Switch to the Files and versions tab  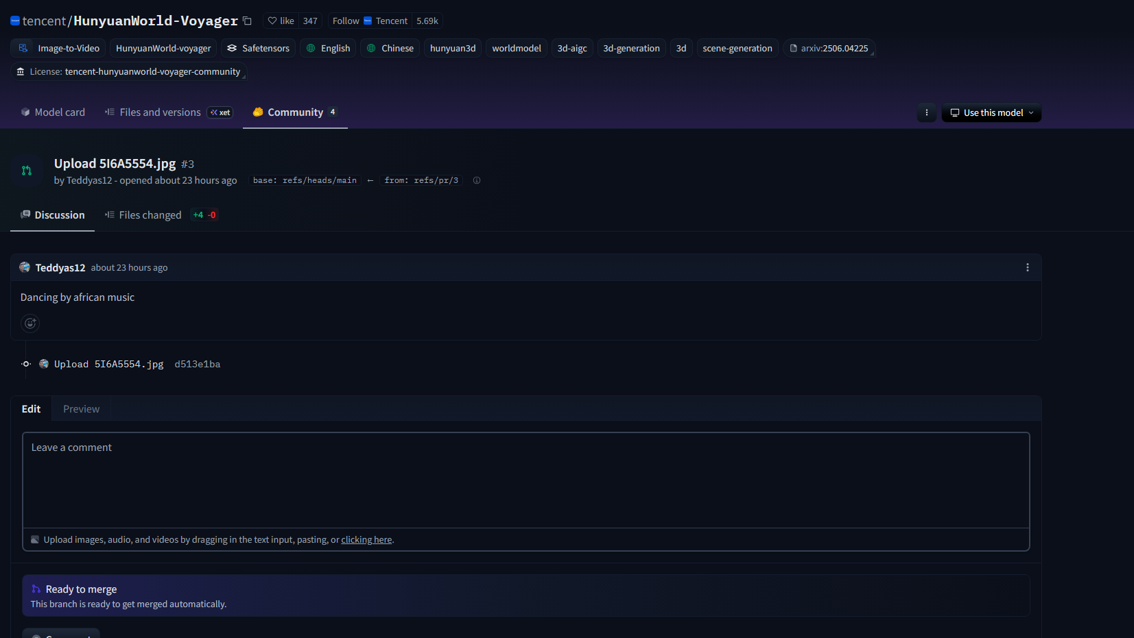click(x=169, y=112)
